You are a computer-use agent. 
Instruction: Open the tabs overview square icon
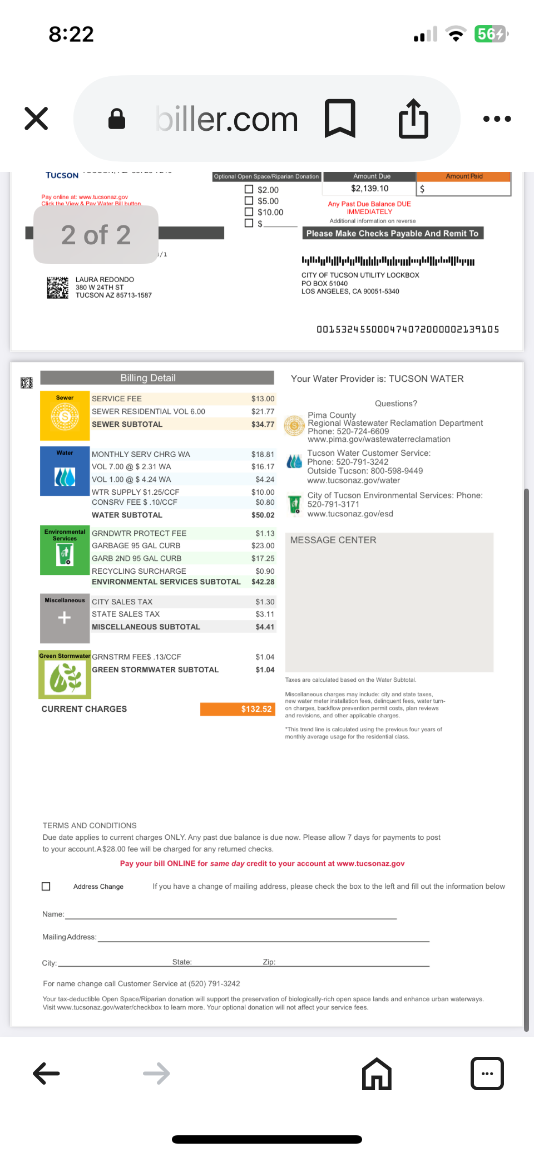(487, 1073)
